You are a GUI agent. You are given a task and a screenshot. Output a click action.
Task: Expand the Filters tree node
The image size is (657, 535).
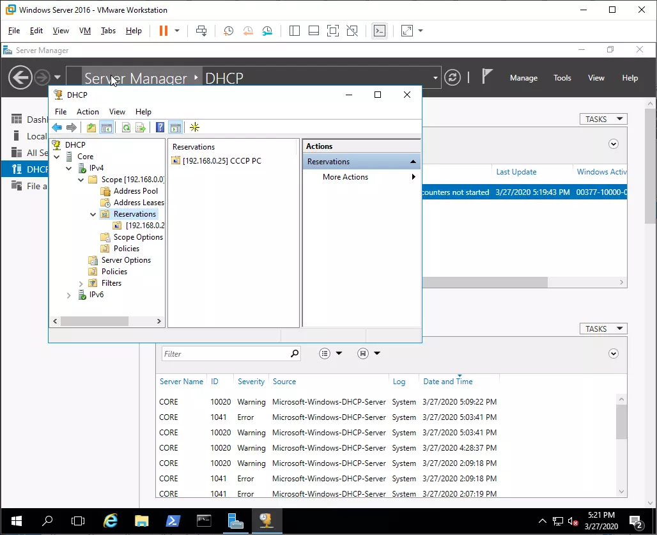click(81, 283)
